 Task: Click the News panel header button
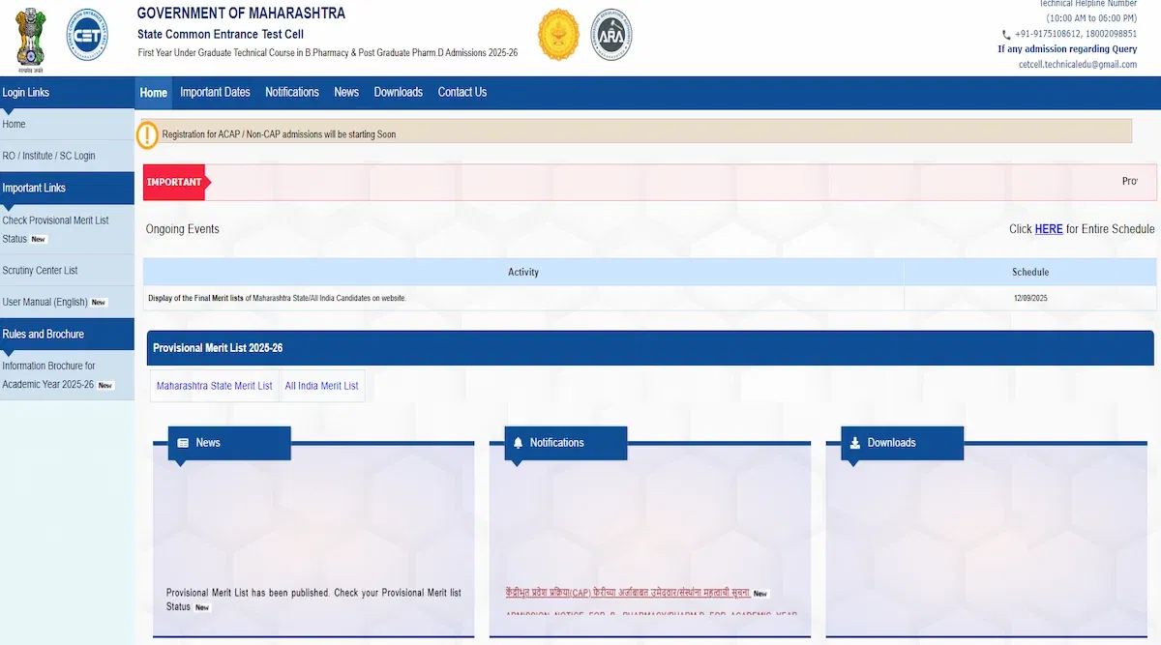click(x=229, y=443)
